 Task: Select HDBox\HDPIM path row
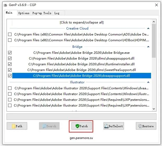click(x=81, y=40)
